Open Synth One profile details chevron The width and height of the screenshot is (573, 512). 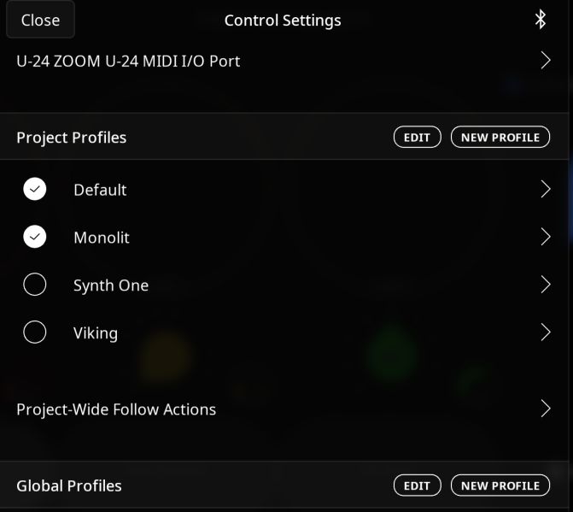(545, 285)
